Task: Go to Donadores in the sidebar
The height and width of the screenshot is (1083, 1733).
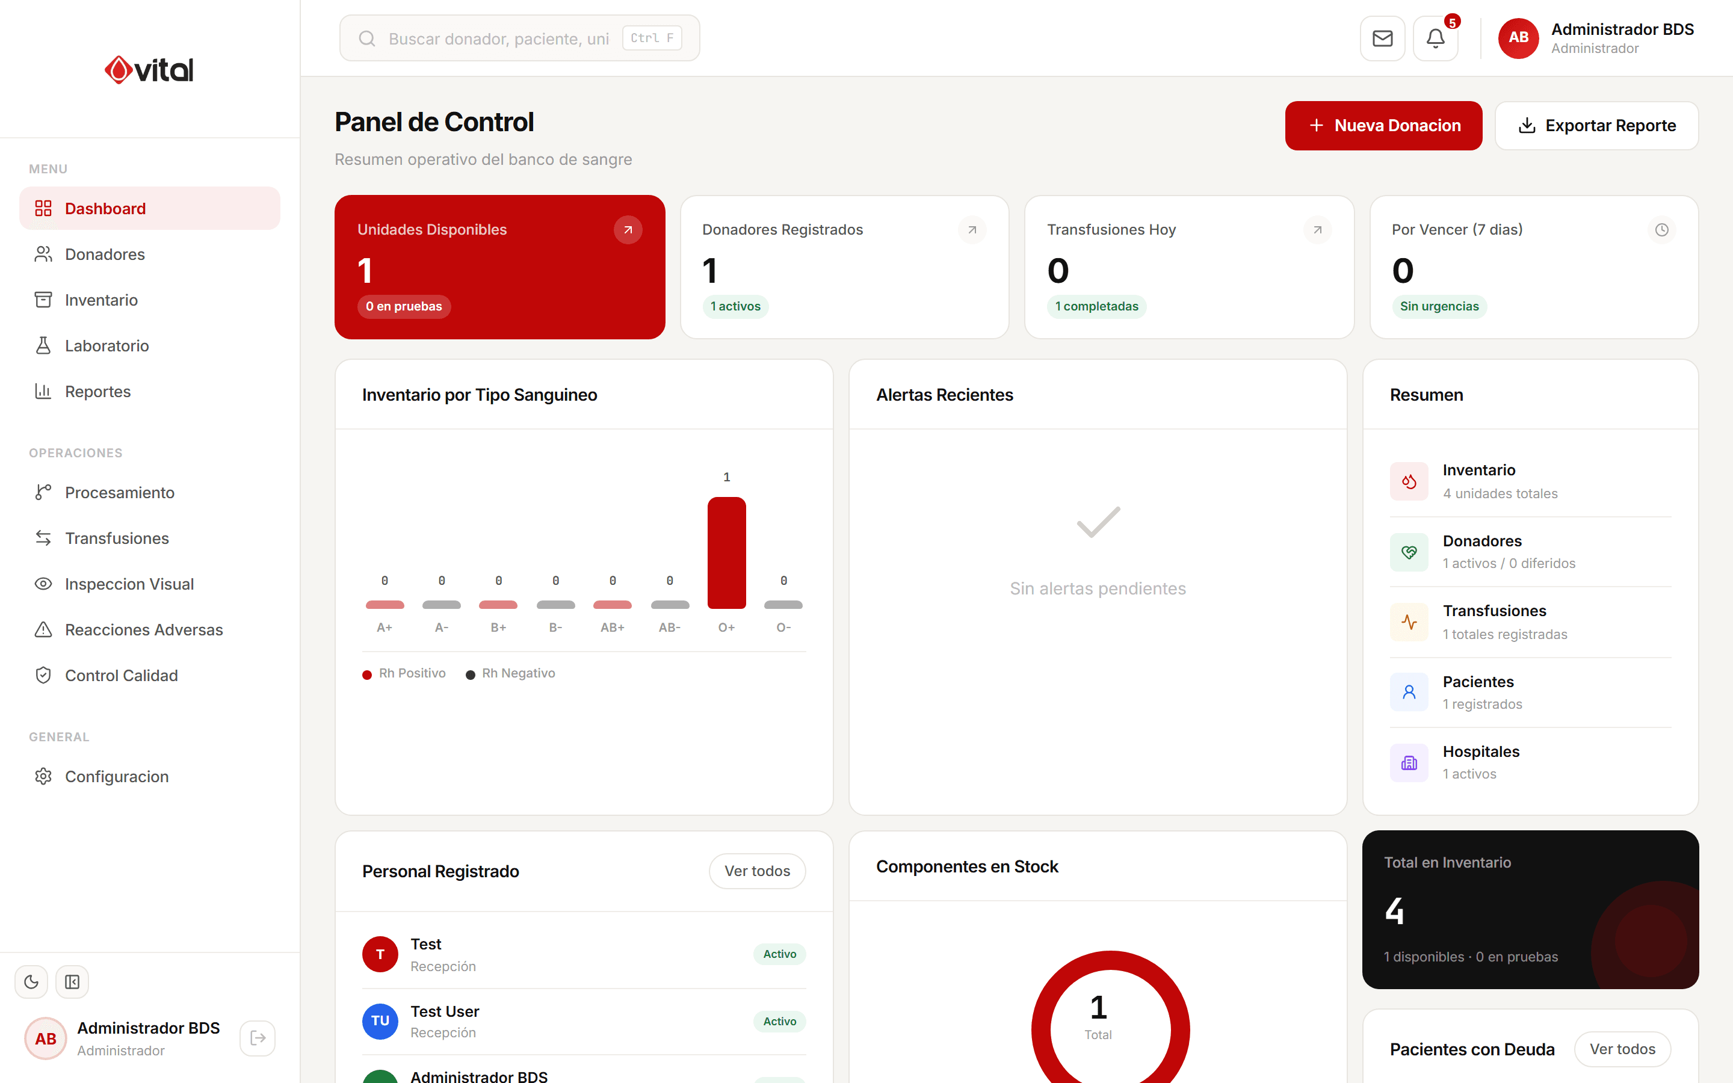Action: [x=150, y=255]
